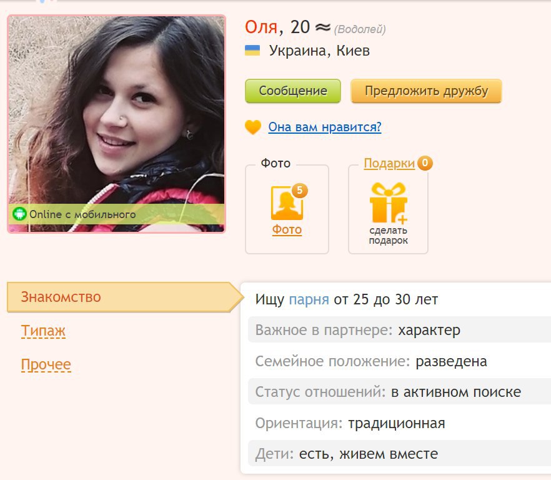Open the Подарки link
The width and height of the screenshot is (551, 480).
tap(389, 164)
